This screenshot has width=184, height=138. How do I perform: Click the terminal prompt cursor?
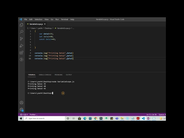pyautogui.click(x=53, y=93)
